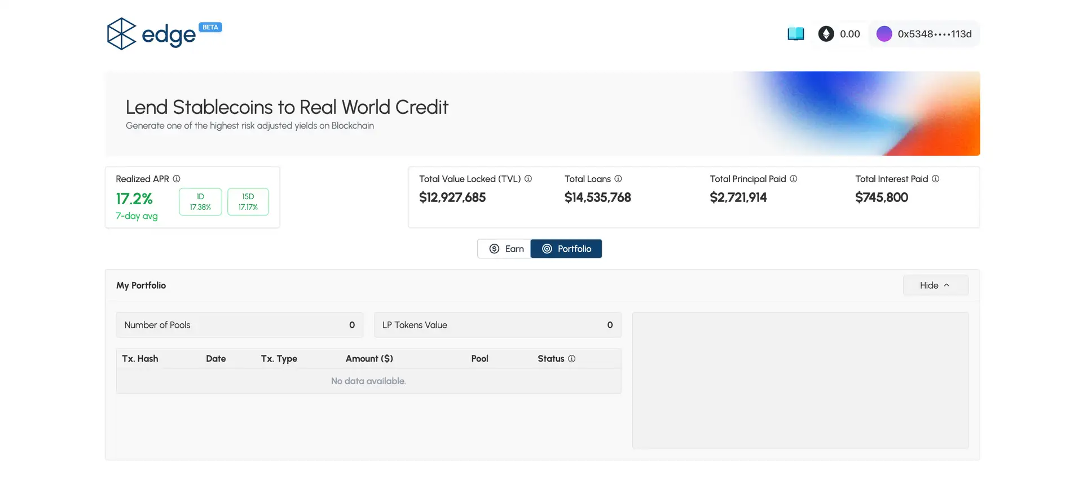Open wallet address 0x5348 menu

pyautogui.click(x=934, y=34)
